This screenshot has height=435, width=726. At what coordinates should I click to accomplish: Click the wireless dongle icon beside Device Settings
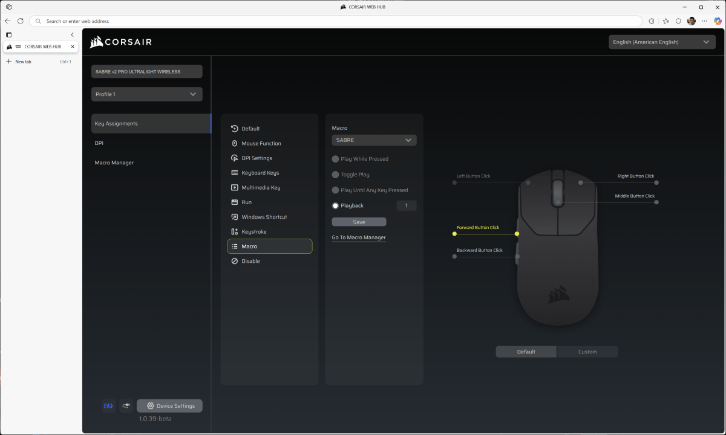[126, 406]
